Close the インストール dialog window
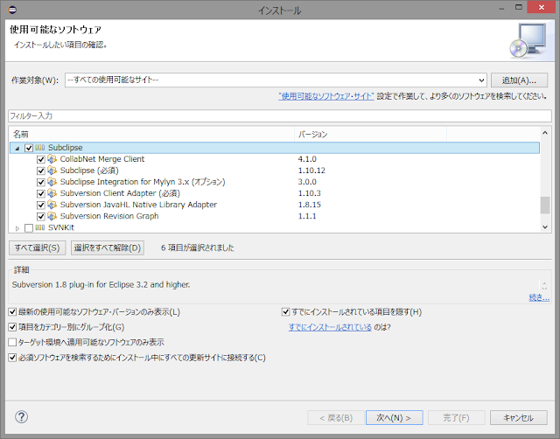 pyautogui.click(x=541, y=7)
